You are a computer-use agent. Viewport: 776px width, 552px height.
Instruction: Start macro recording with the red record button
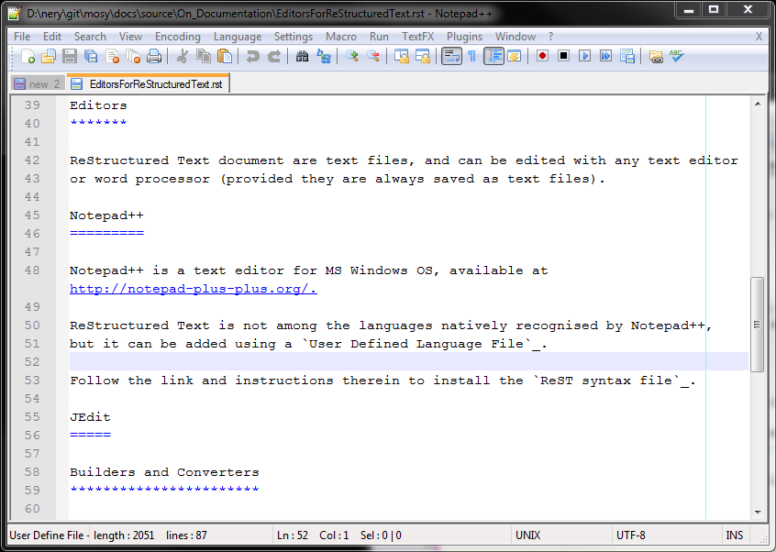[x=542, y=56]
